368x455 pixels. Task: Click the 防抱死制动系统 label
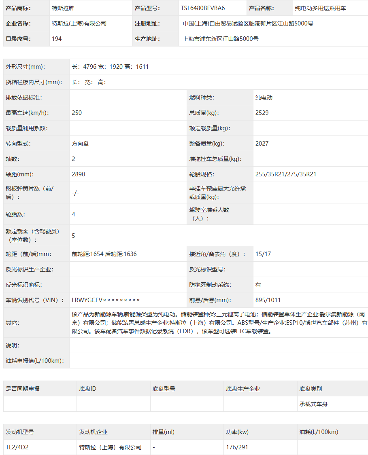(210, 285)
